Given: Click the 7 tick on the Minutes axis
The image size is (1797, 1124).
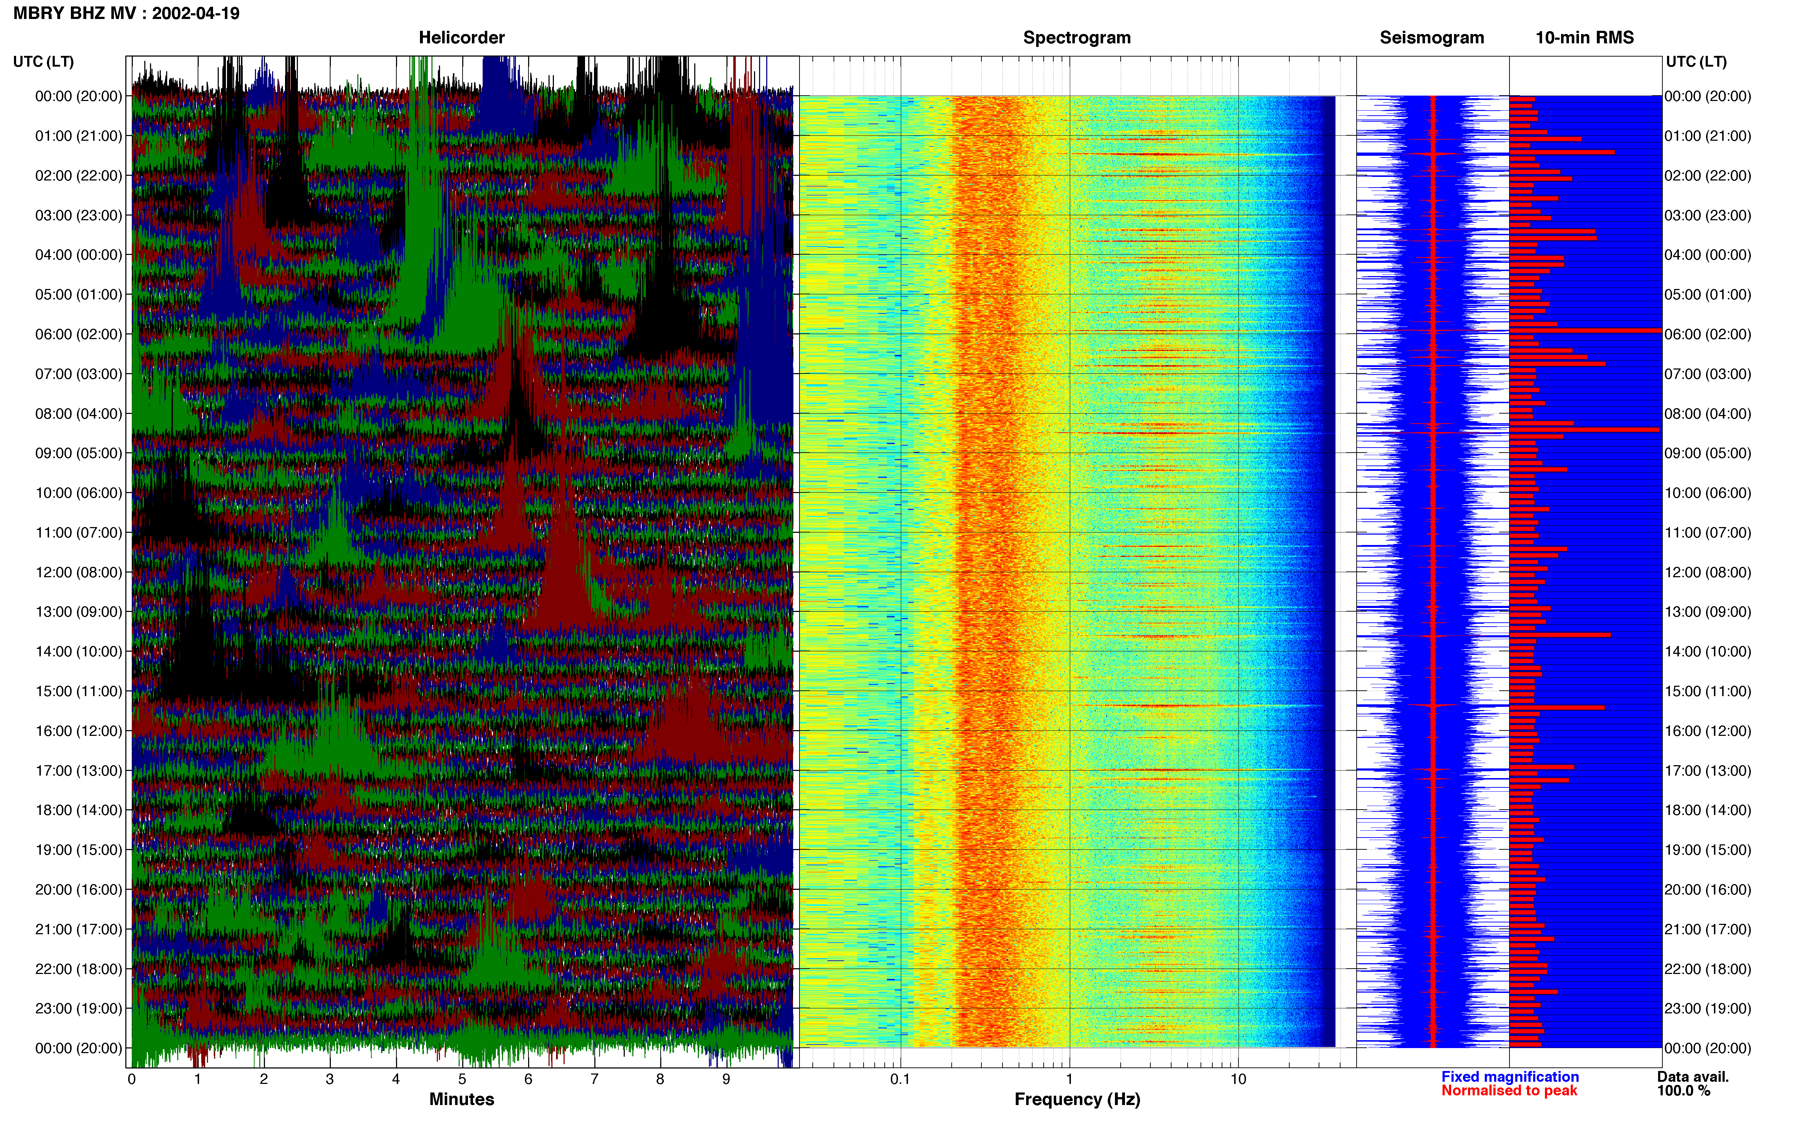Looking at the screenshot, I should 595,1079.
